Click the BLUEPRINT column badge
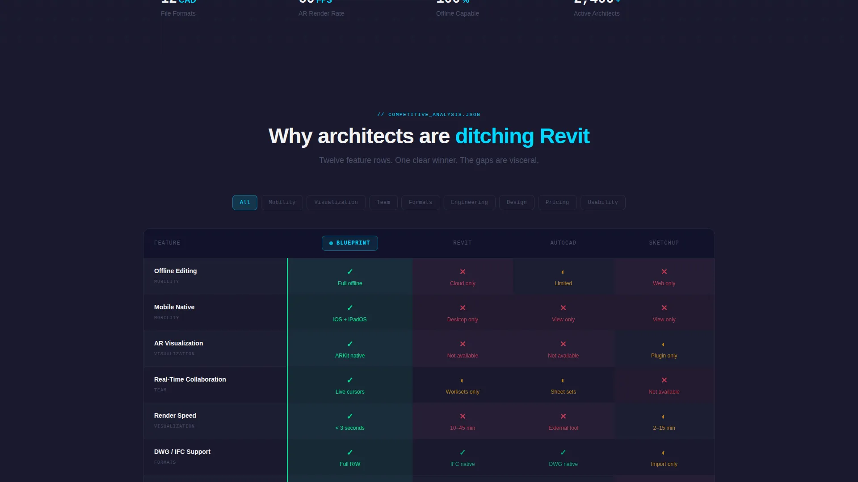Image resolution: width=858 pixels, height=482 pixels. click(x=350, y=243)
